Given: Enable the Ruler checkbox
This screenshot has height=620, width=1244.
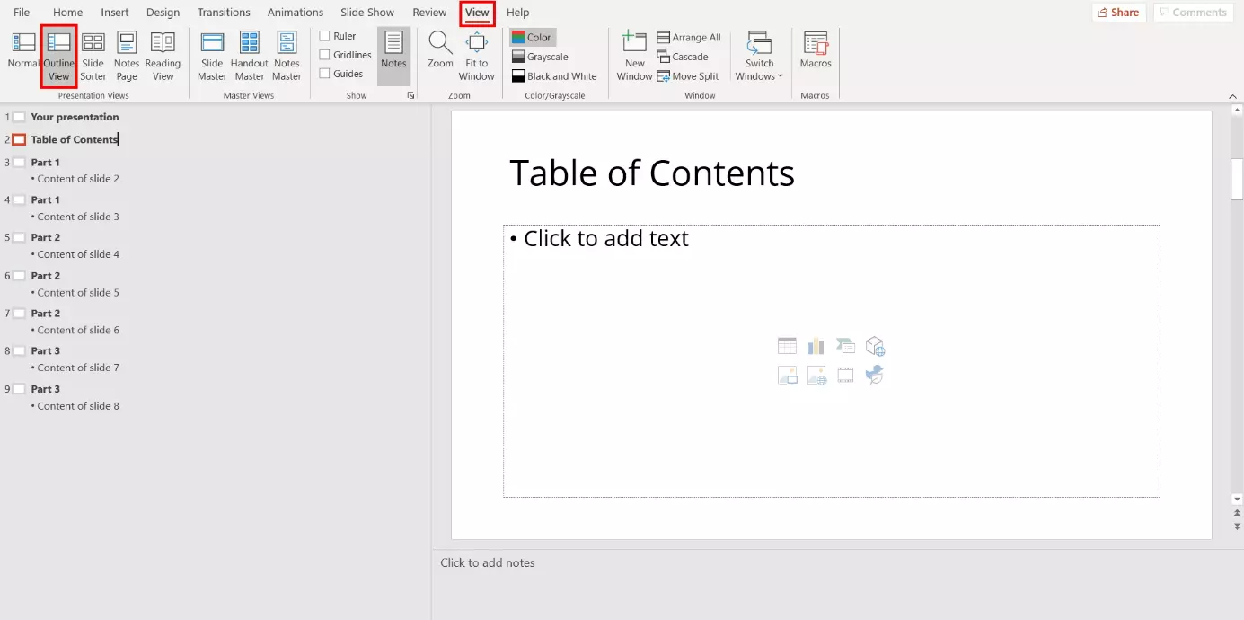Looking at the screenshot, I should point(325,36).
